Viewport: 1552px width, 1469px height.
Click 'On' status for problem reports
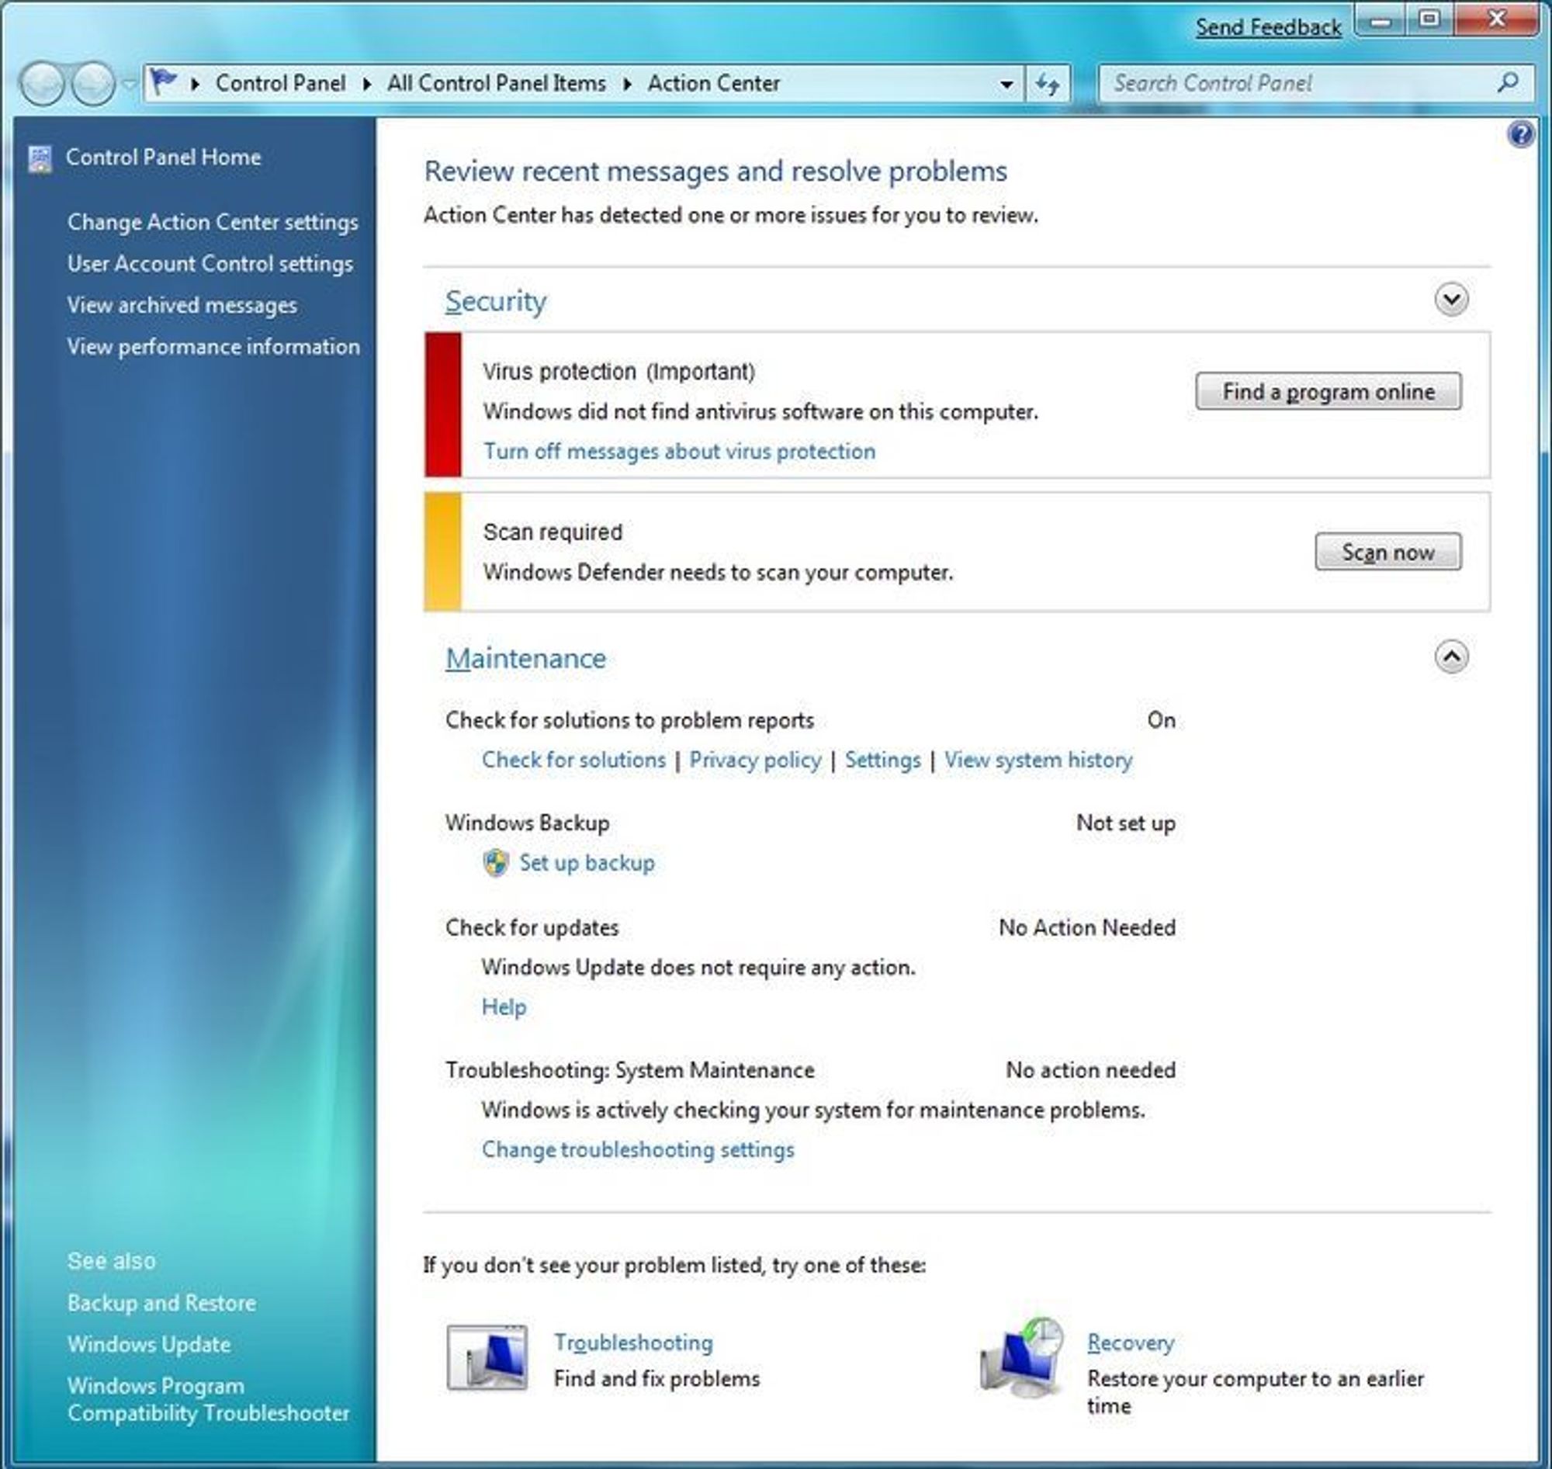(x=1161, y=720)
